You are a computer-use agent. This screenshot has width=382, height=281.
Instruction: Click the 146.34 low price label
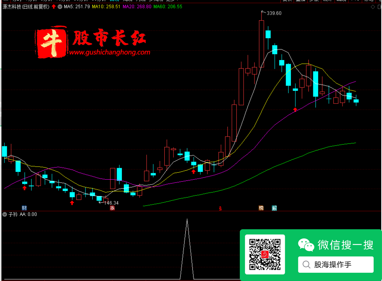(111, 203)
